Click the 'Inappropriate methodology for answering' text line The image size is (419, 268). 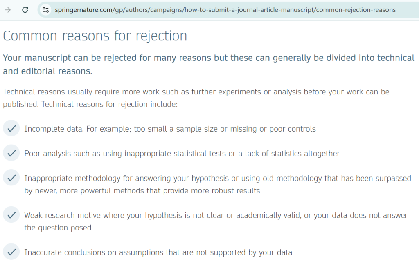pos(218,178)
